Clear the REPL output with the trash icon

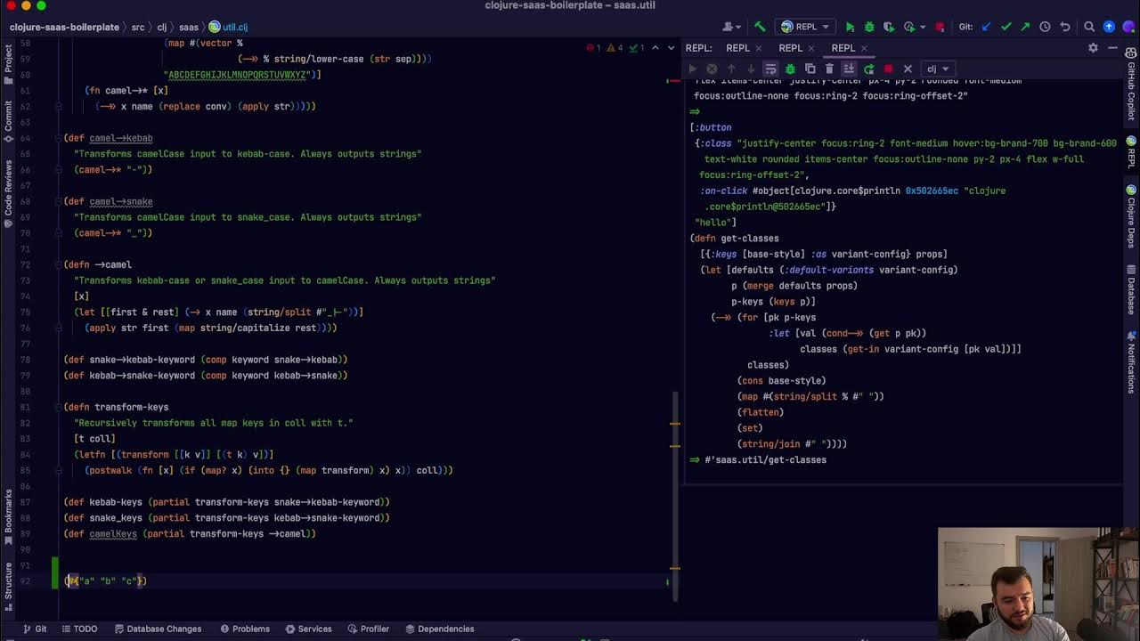pos(829,69)
